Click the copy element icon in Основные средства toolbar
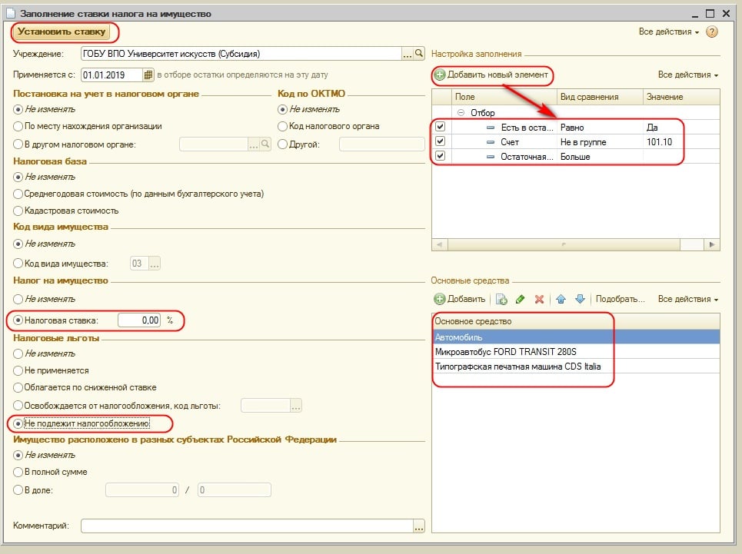This screenshot has height=554, width=742. (x=501, y=299)
